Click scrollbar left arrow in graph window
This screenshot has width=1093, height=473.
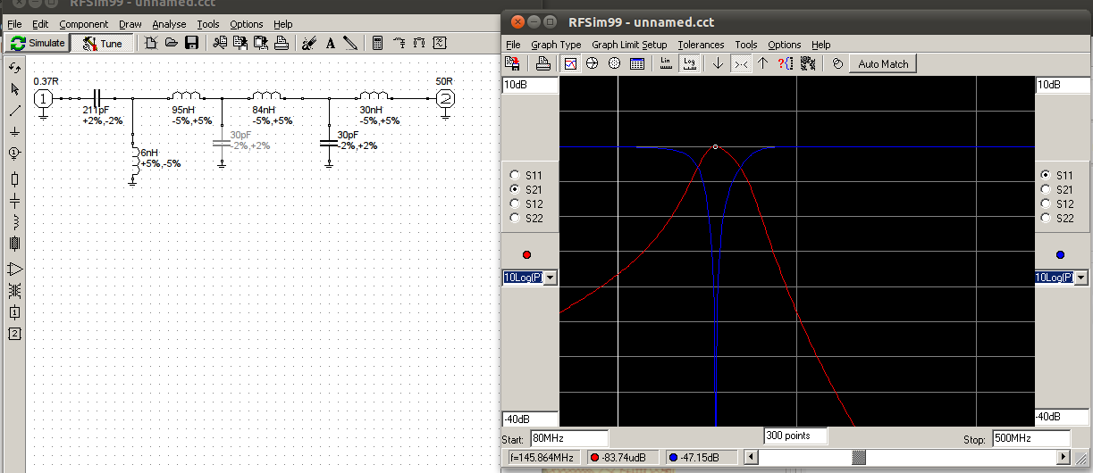(x=752, y=457)
